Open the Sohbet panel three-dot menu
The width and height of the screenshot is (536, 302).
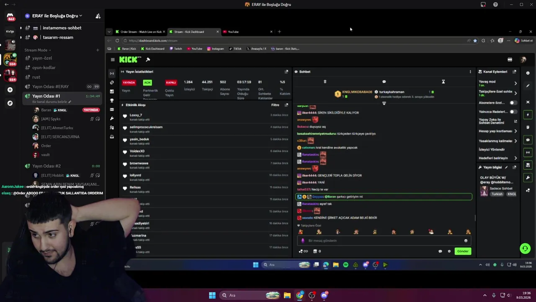[x=470, y=72]
